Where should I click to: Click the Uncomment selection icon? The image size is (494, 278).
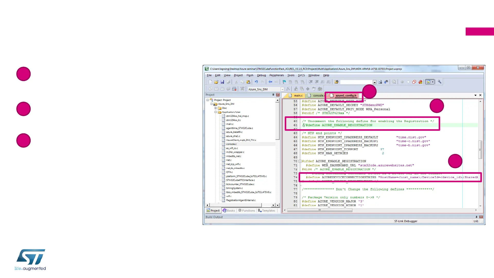pos(328,82)
